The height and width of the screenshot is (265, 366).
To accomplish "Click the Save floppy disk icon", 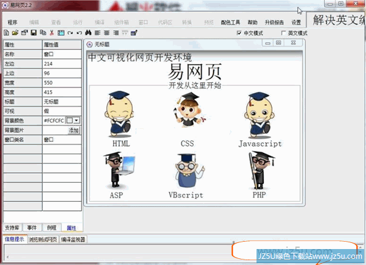I will pyautogui.click(x=34, y=33).
